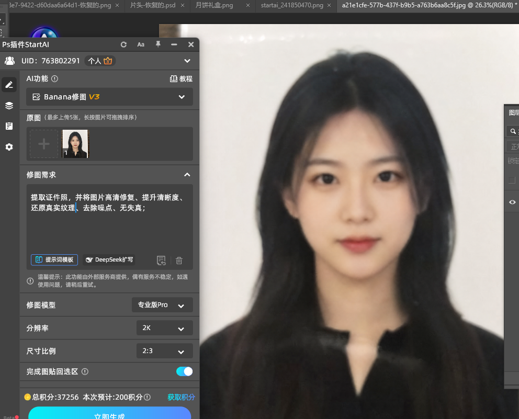Screen dimensions: 519x419
Task: Minimize the StartAI plugin panel
Action: coord(174,44)
